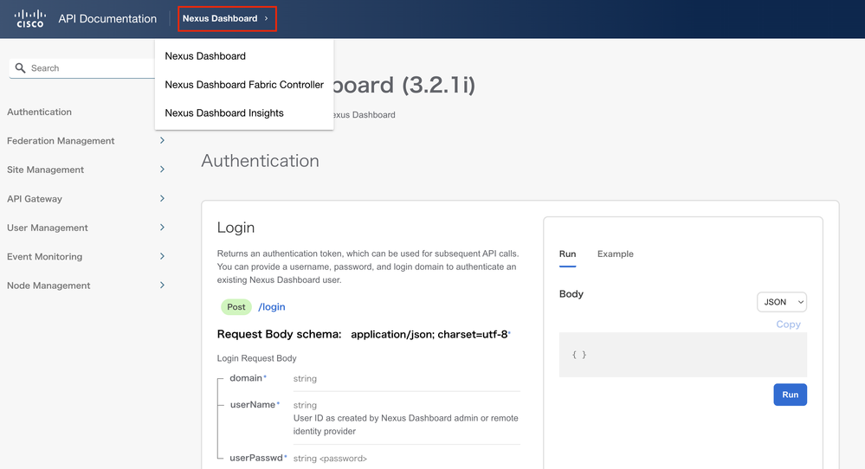865x469 pixels.
Task: Choose Nexus Dashboard Fabric Controller option
Action: click(x=244, y=85)
